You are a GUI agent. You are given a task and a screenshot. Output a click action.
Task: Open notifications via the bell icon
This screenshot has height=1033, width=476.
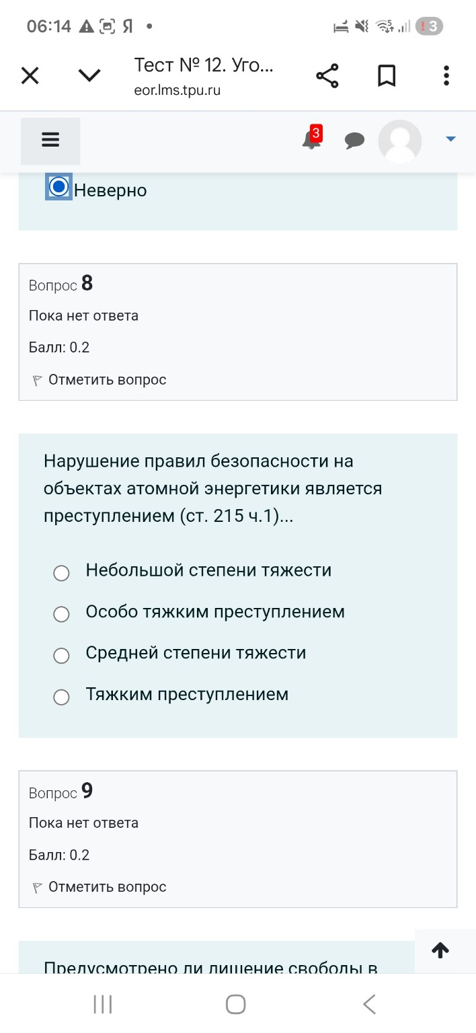(x=310, y=141)
